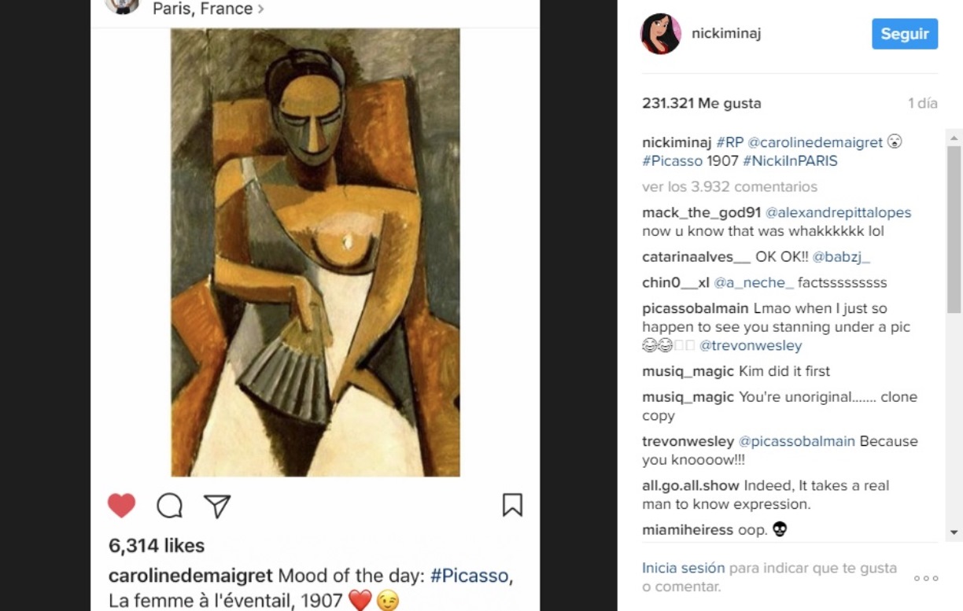The height and width of the screenshot is (611, 963).
Task: Click the Picasso painting image
Action: point(315,252)
